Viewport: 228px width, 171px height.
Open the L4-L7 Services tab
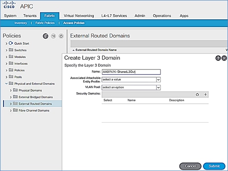[x=114, y=16]
